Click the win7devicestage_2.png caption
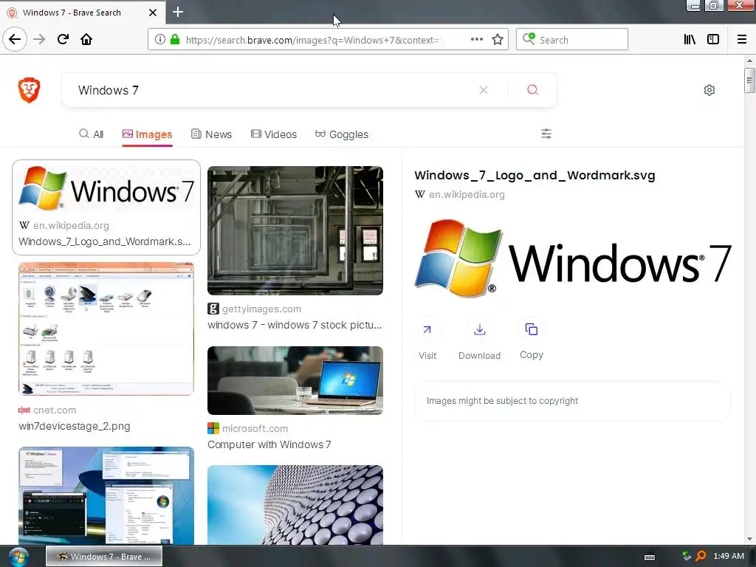 (75, 426)
